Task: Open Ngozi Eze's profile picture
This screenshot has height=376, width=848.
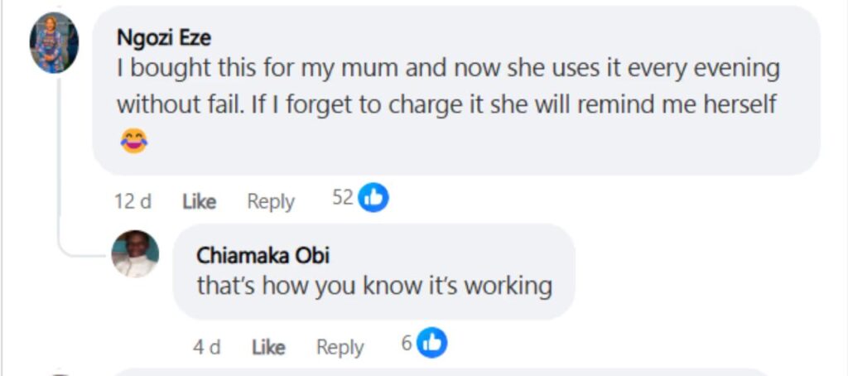Action: [x=54, y=43]
